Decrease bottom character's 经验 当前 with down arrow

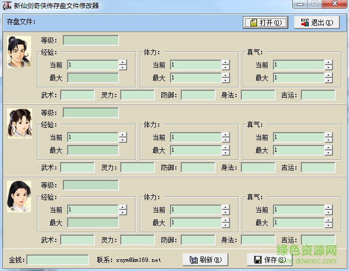(123, 213)
